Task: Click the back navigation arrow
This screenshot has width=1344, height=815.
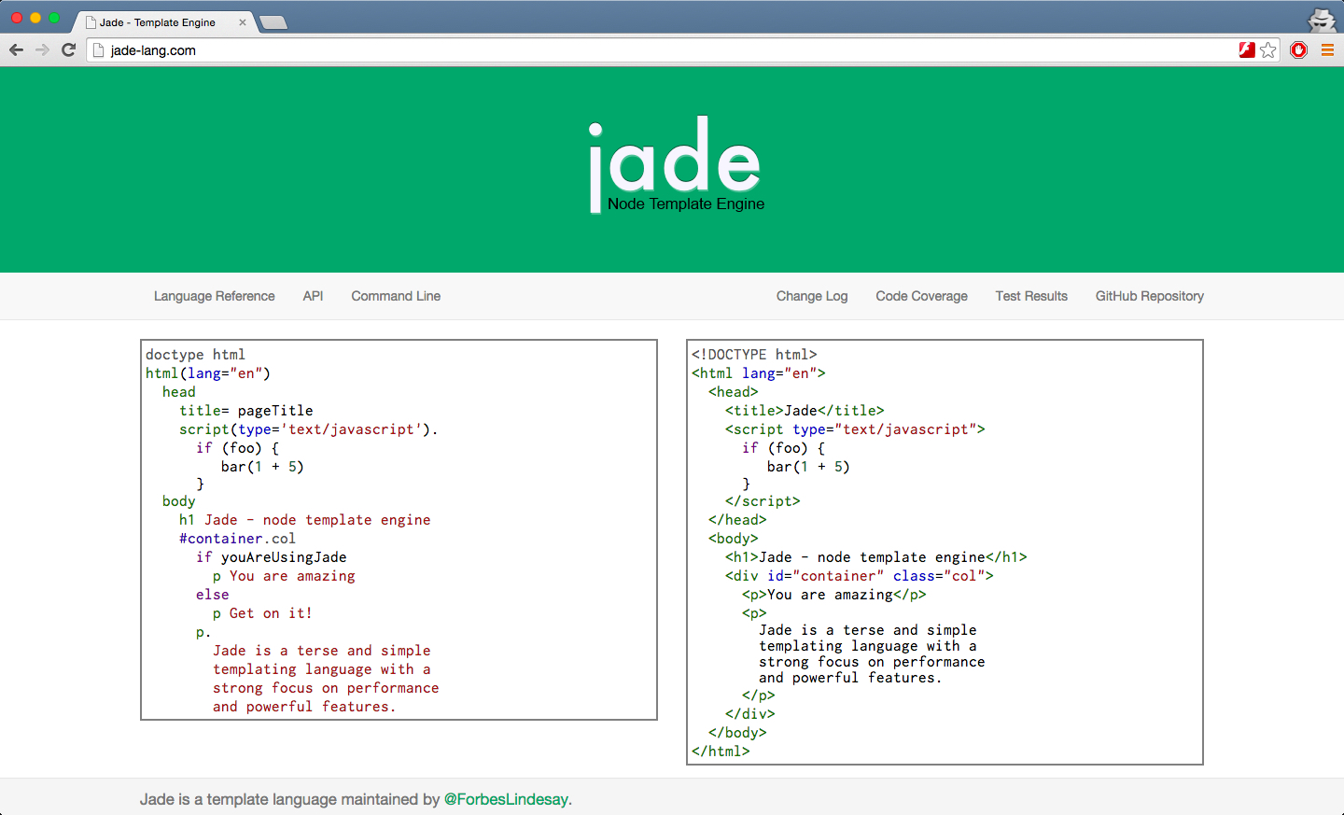Action: (16, 49)
